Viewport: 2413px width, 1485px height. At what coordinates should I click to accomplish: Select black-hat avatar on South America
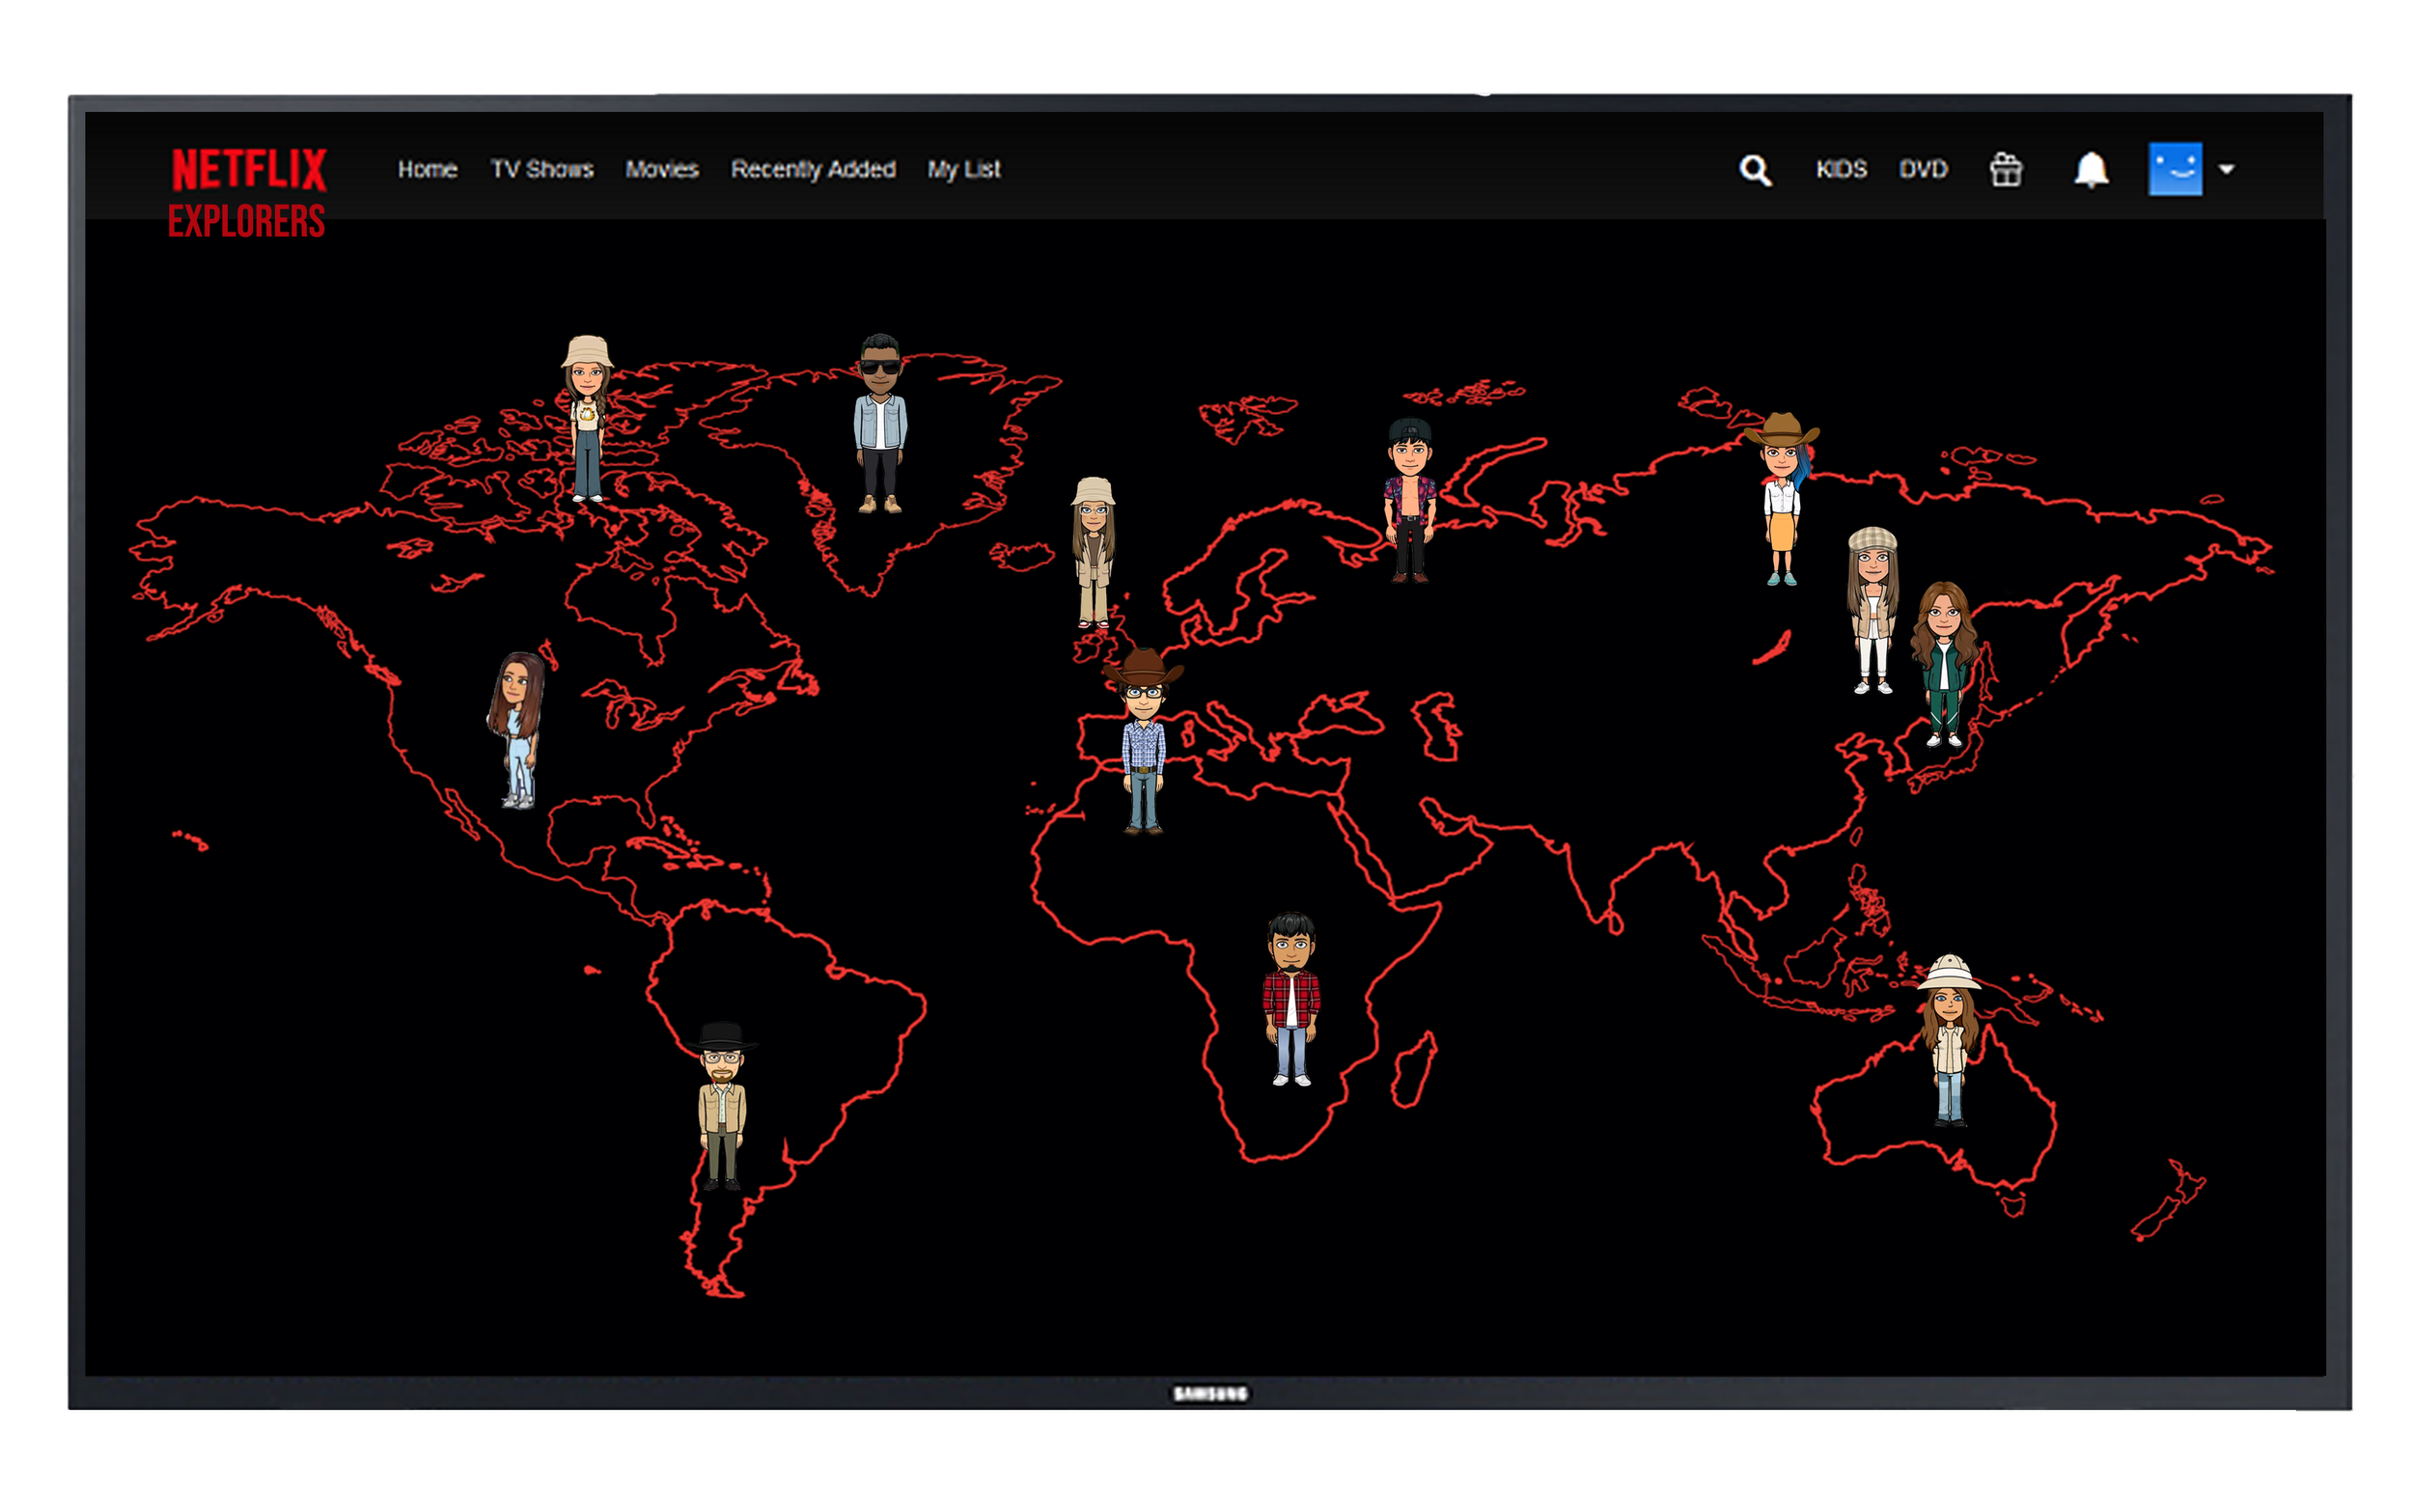coord(722,1106)
